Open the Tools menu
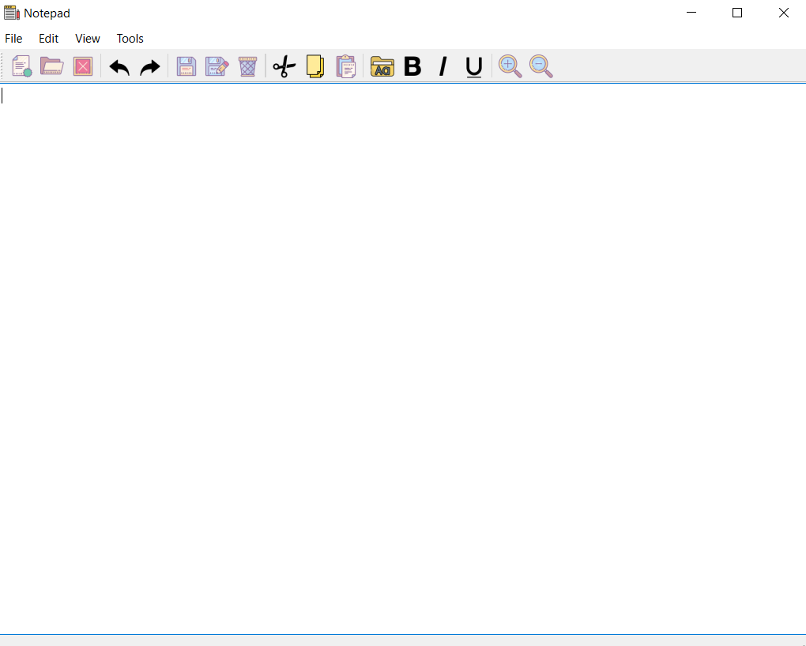 click(x=130, y=38)
